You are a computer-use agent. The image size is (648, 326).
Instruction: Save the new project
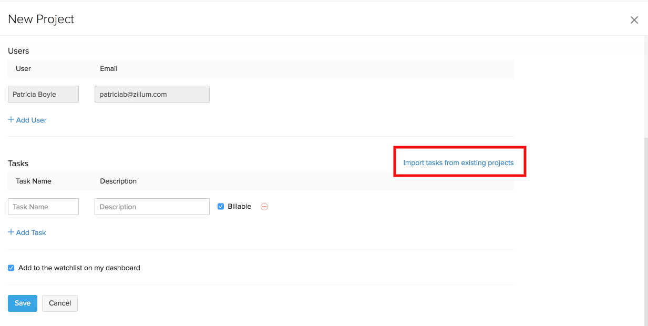coord(23,303)
